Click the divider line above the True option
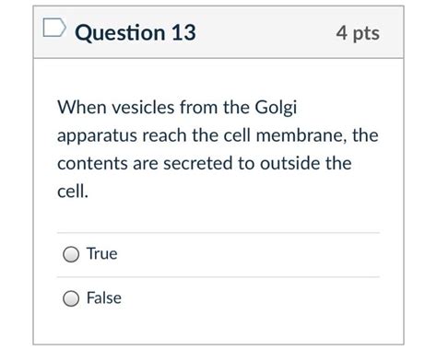 point(218,233)
